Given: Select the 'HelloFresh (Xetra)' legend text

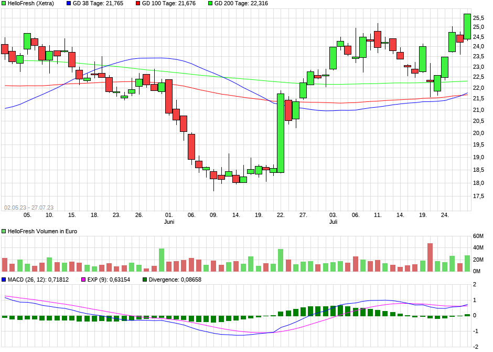Looking at the screenshot, I should point(31,4).
